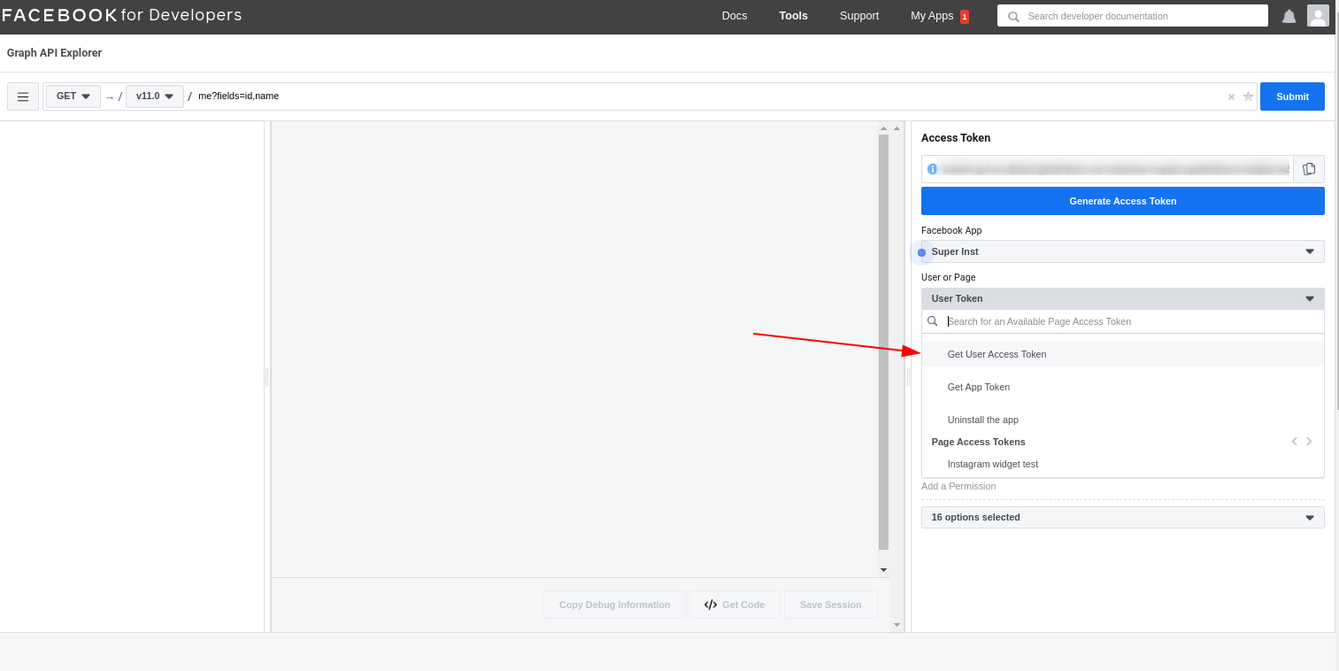Open the GET method dropdown
The height and width of the screenshot is (671, 1339).
(x=73, y=96)
